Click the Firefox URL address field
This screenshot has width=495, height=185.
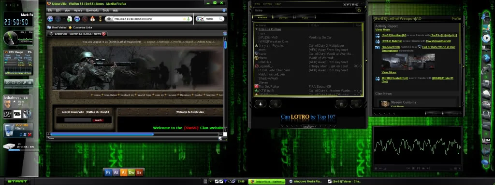[x=148, y=19]
